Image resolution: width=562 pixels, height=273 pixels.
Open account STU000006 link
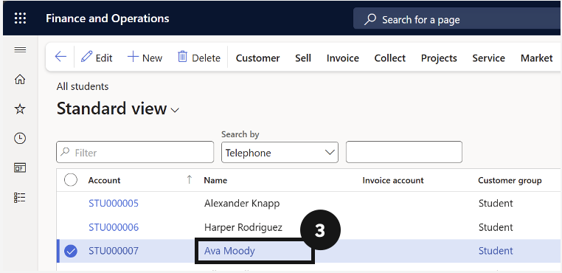(x=114, y=227)
